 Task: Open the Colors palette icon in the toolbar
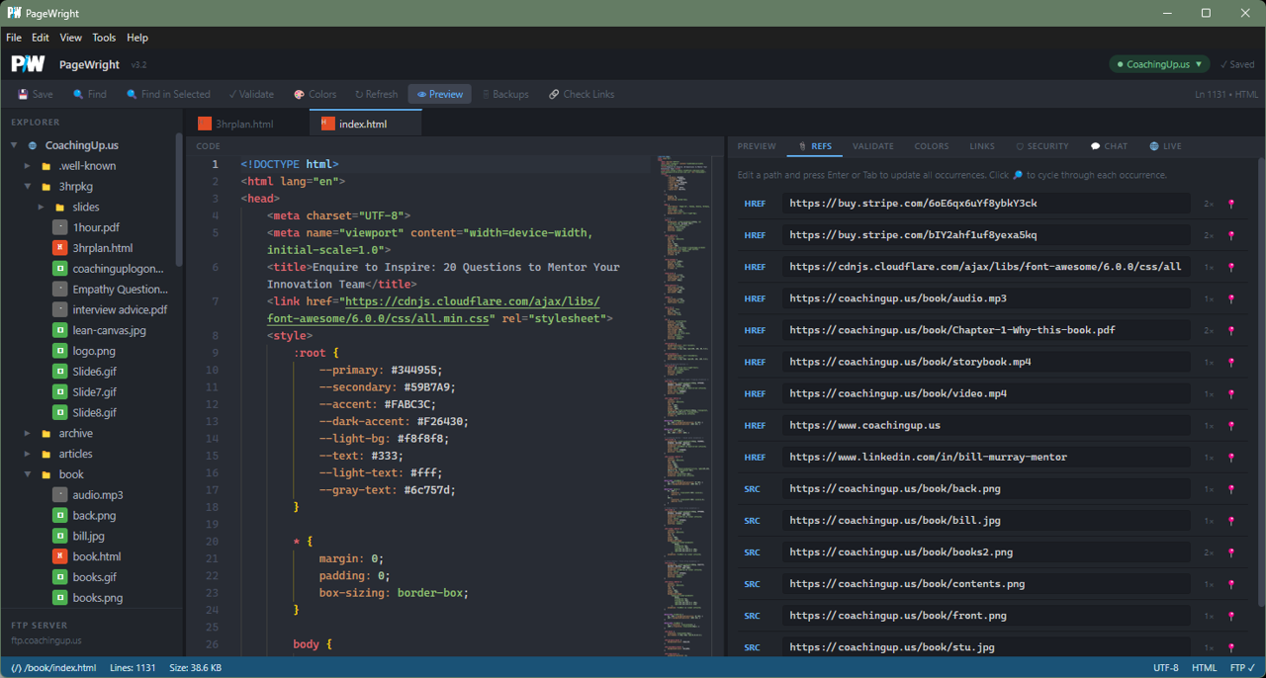point(298,94)
